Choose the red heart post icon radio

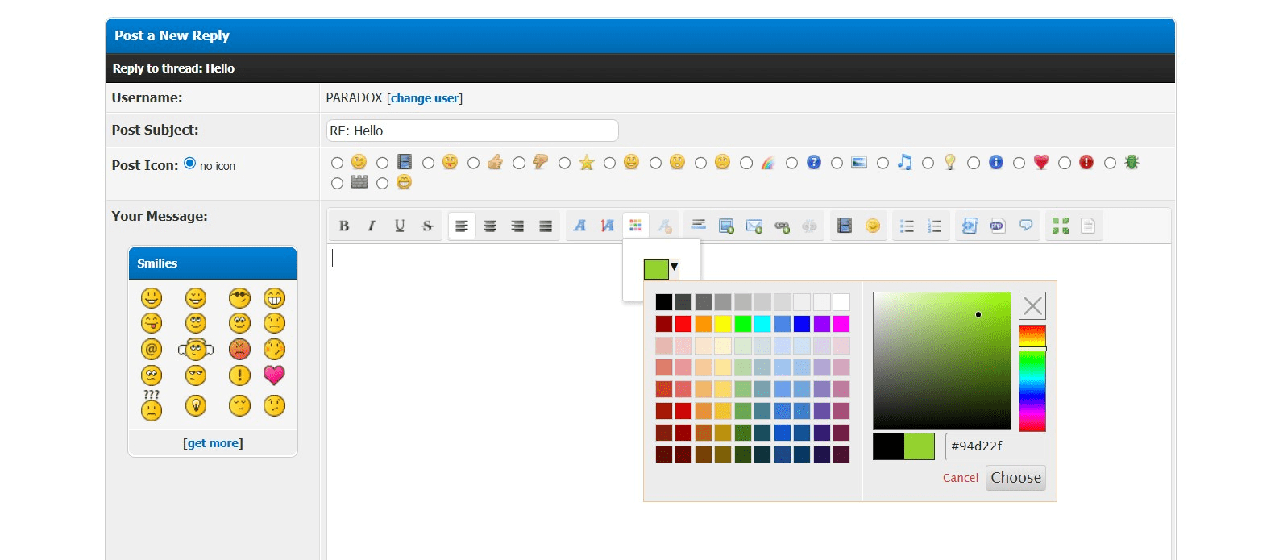1019,164
